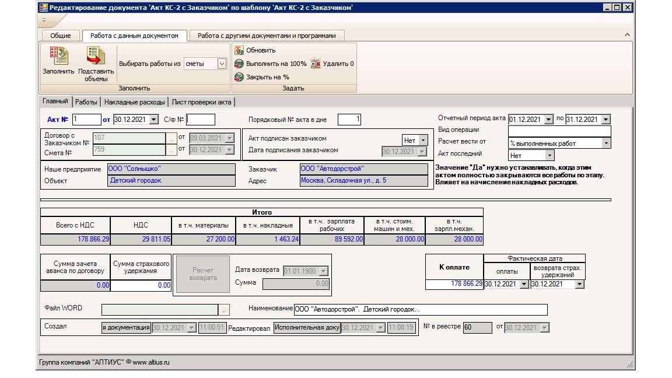
Task: Collapse the ribbon with top-right chevron
Action: coord(628,36)
